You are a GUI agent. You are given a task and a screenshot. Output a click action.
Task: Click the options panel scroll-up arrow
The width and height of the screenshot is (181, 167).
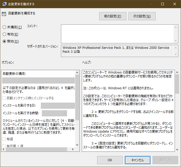click(77, 72)
